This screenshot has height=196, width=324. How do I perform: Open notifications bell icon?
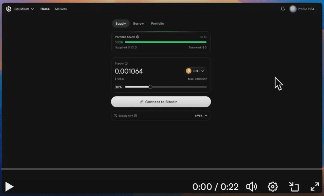(x=283, y=9)
